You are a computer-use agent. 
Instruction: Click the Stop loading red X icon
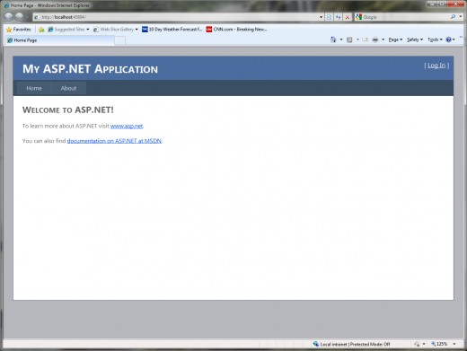click(348, 17)
